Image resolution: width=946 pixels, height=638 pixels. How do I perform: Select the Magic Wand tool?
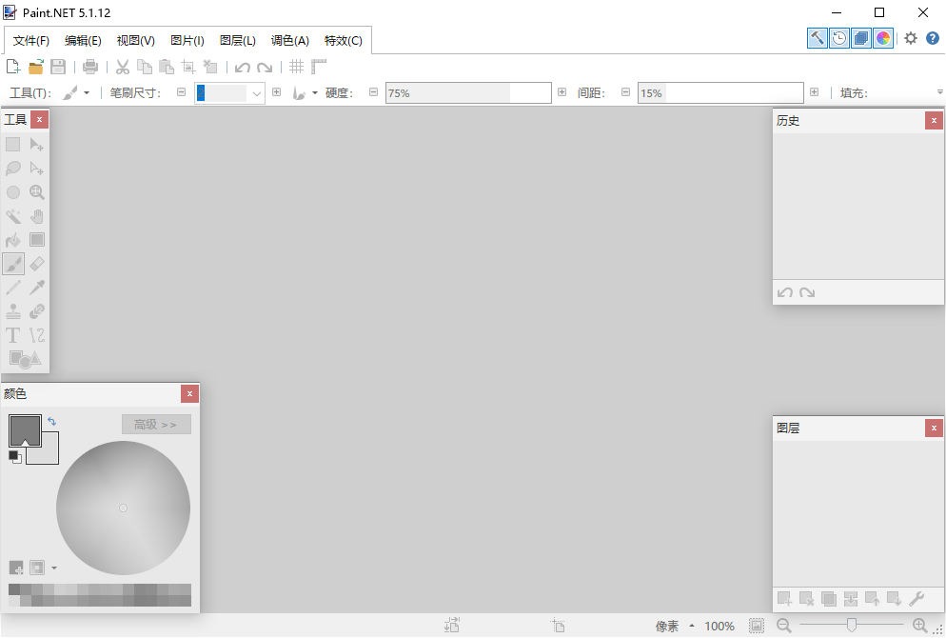tap(13, 216)
